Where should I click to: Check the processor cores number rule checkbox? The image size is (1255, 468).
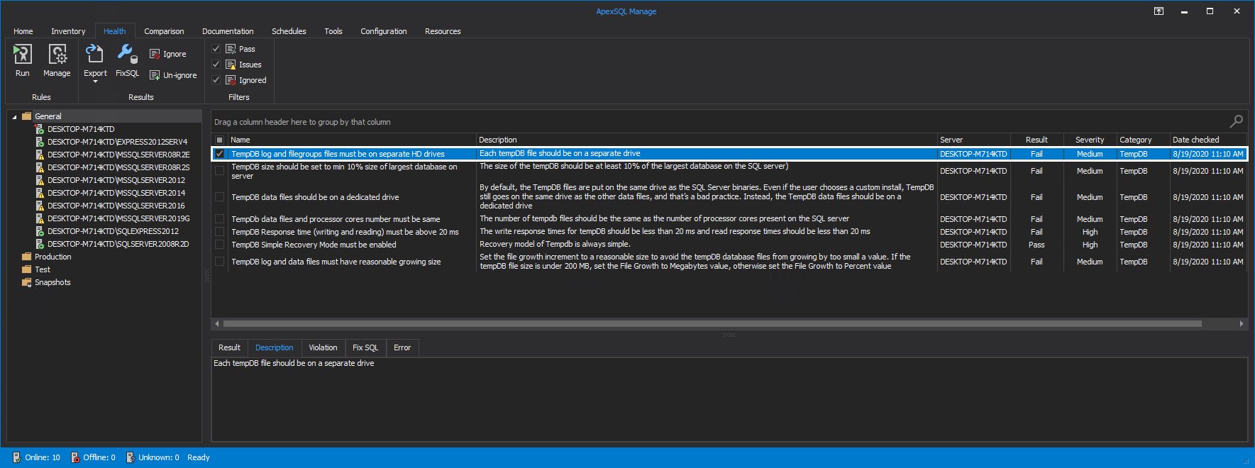click(x=220, y=219)
